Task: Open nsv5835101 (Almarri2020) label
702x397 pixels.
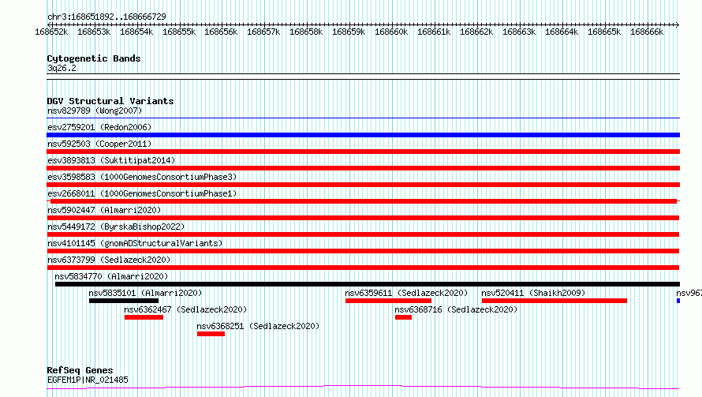Action: click(x=145, y=293)
